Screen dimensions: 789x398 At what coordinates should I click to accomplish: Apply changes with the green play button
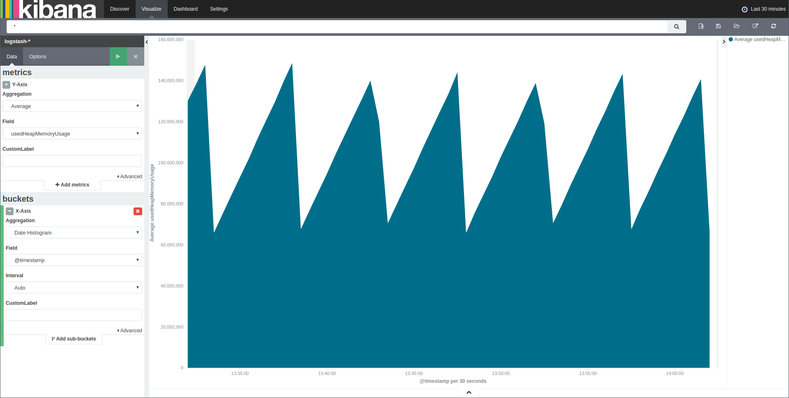point(118,57)
